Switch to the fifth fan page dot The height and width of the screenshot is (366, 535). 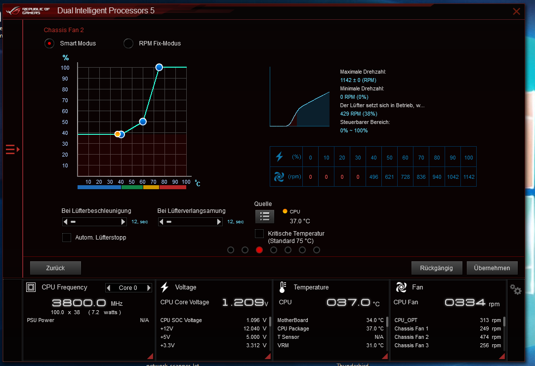(288, 250)
